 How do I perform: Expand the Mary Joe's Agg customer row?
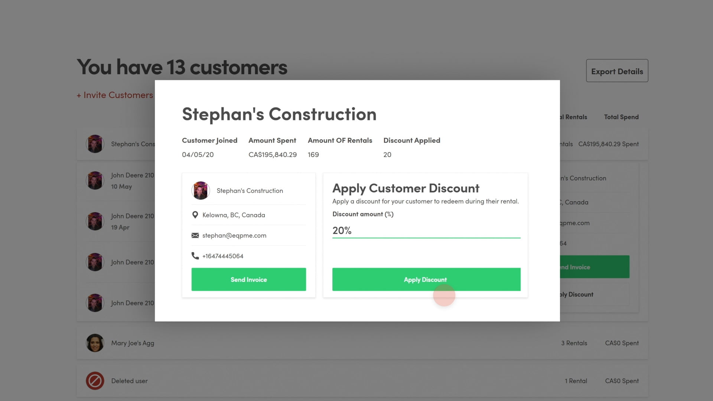[334, 343]
